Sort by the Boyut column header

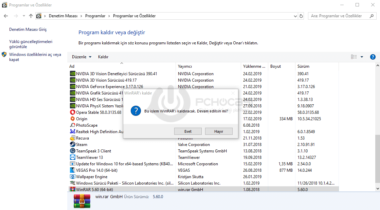coord(282,66)
